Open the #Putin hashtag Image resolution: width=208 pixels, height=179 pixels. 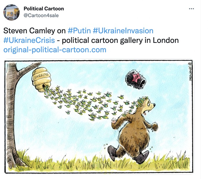(x=78, y=31)
